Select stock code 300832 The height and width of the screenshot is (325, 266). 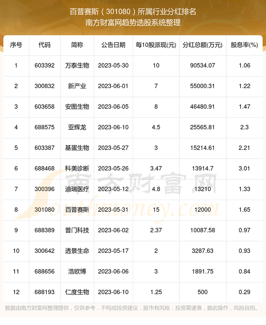pos(44,86)
